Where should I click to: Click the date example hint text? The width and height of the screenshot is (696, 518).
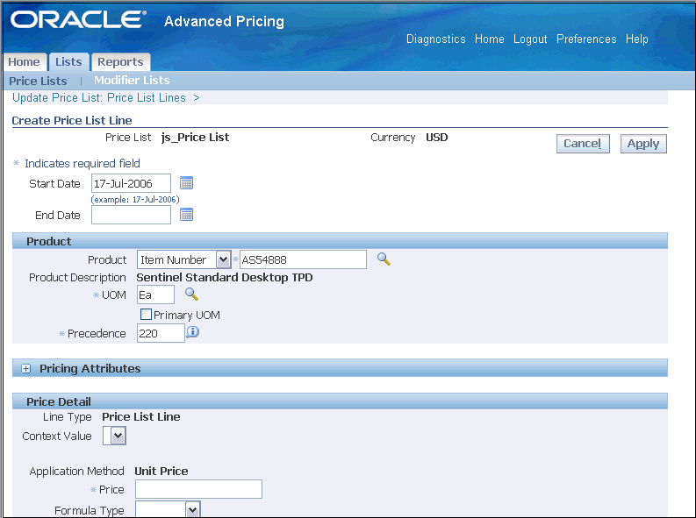click(135, 200)
